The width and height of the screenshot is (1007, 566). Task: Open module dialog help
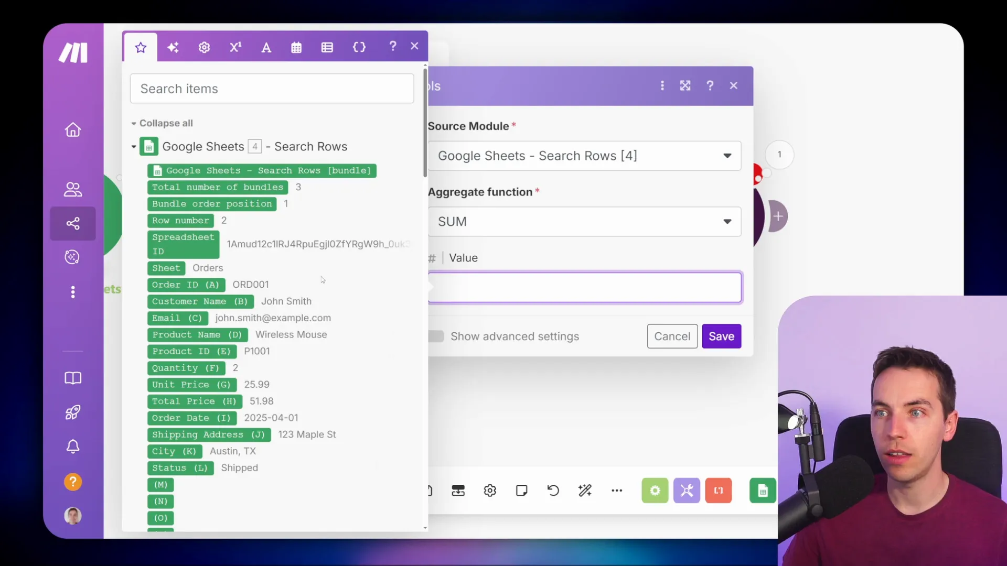pyautogui.click(x=710, y=85)
